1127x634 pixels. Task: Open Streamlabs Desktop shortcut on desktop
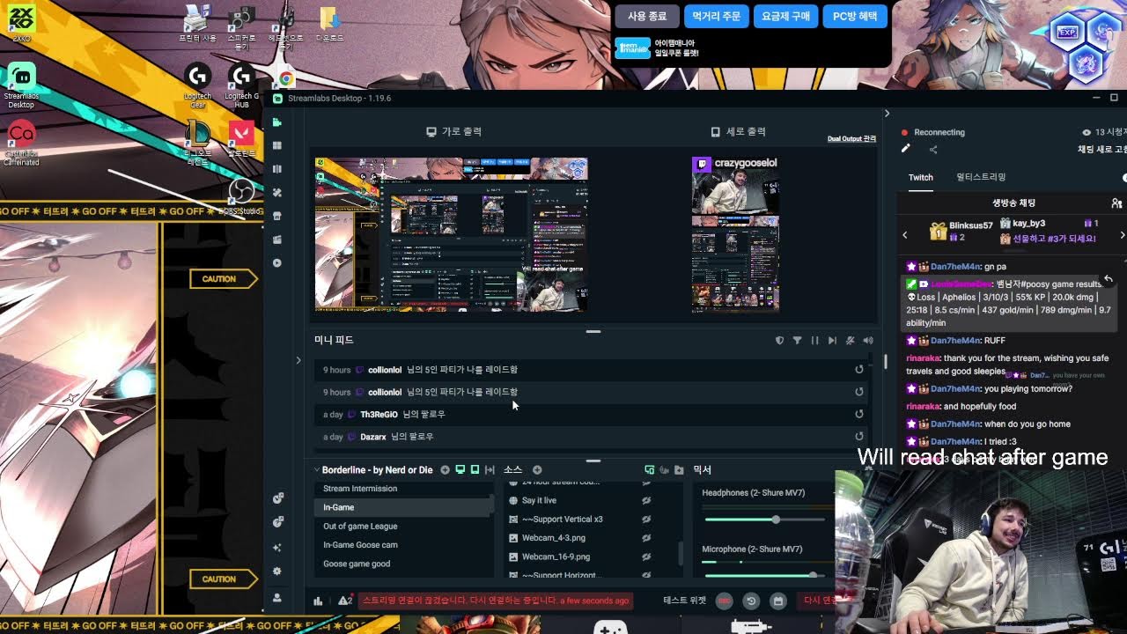point(21,86)
